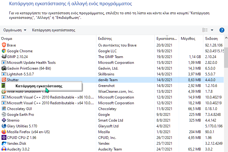Click the Glary Utilities 5.170 icon
This screenshot has height=152, width=228.
click(4, 126)
